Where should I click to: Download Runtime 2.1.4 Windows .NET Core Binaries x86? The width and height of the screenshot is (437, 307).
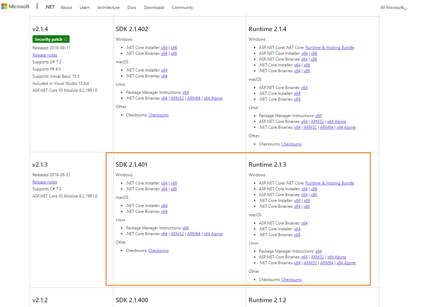point(307,71)
